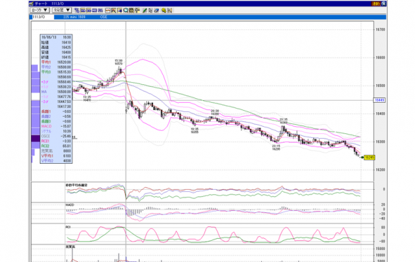415x262 pixels.
Task: Click the 1113/O symbol code field
Action: [43, 17]
